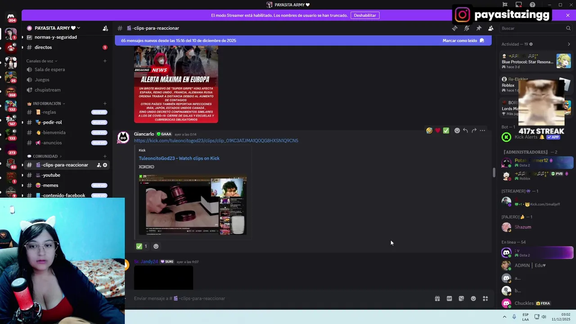Open add reaction emoji in hover toolbar
576x324 pixels.
[x=457, y=130]
